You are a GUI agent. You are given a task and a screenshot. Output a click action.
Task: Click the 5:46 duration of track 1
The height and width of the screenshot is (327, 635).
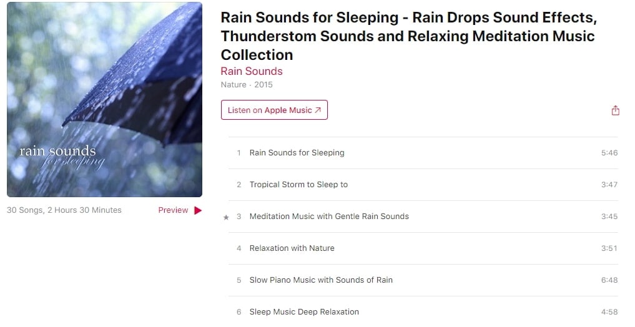pos(609,153)
